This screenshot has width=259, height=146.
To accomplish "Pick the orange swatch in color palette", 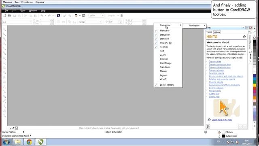I will pos(255,98).
